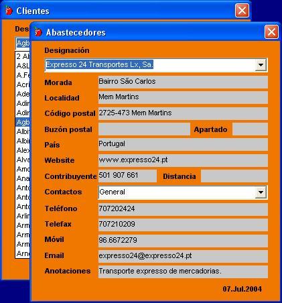This screenshot has width=282, height=303.
Task: Select the Arlin row in Clientes list
Action: click(23, 216)
